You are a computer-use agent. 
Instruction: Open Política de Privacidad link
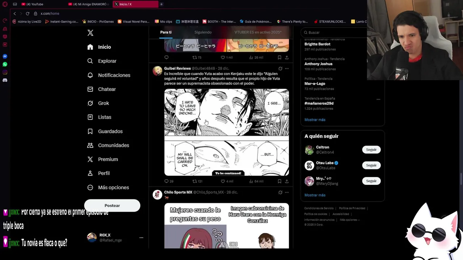coord(352,208)
